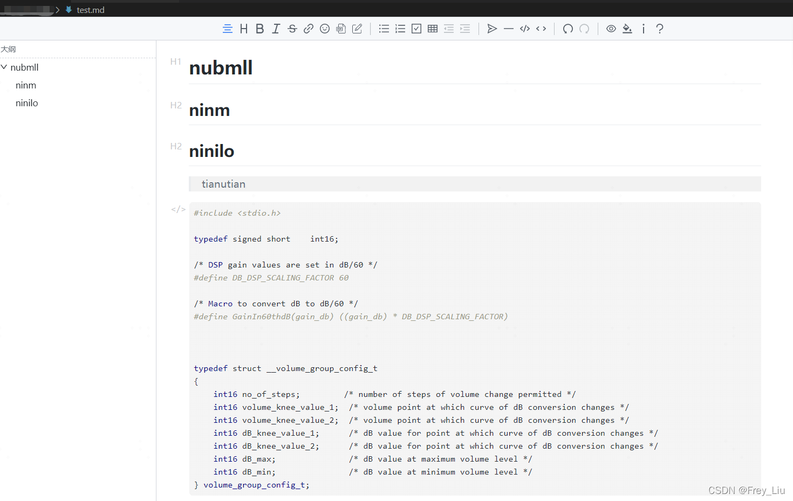Toggle bold formatting
This screenshot has width=793, height=501.
coord(259,29)
